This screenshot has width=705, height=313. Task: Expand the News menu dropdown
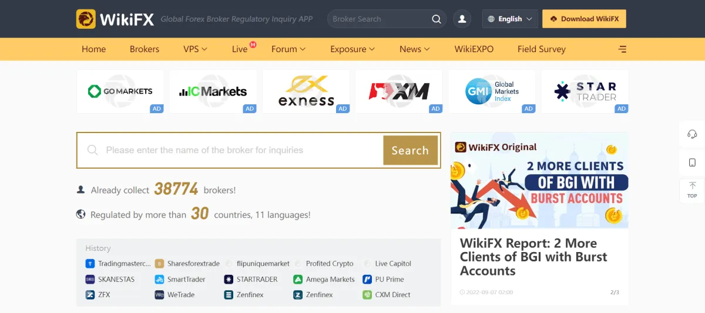click(x=415, y=49)
